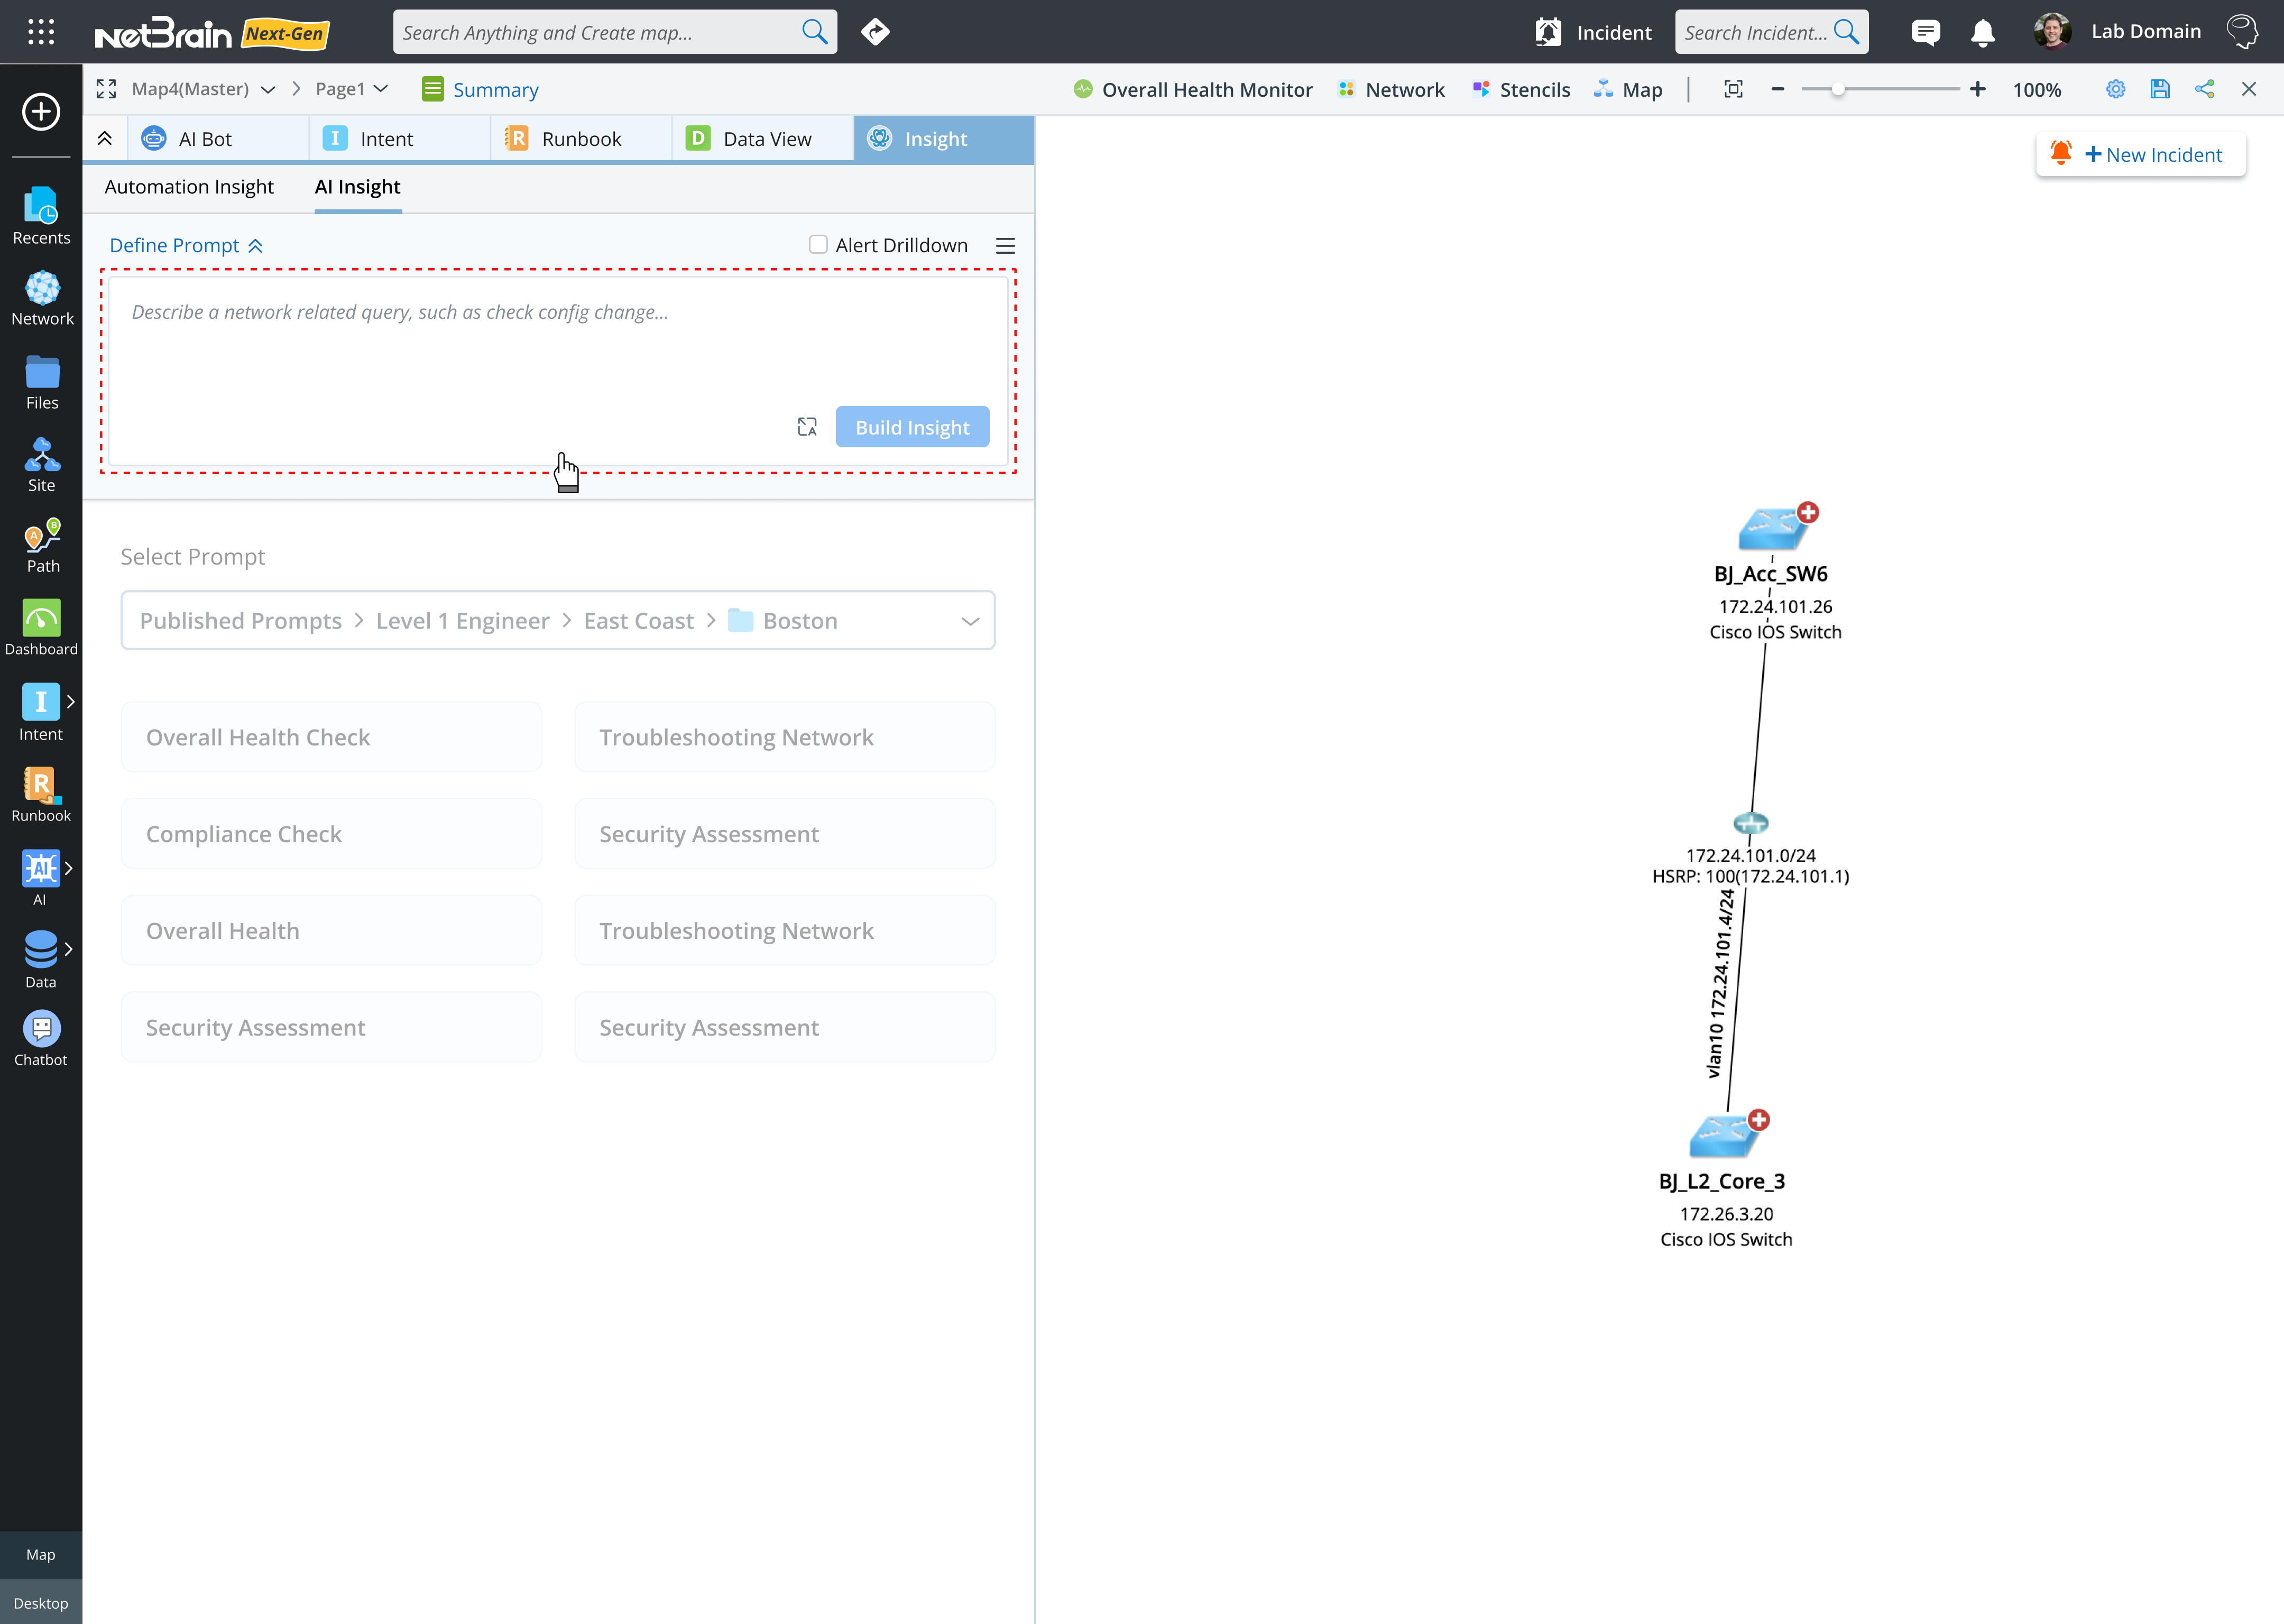Click the save map icon
Screen dimensions: 2284x1624
2160,89
